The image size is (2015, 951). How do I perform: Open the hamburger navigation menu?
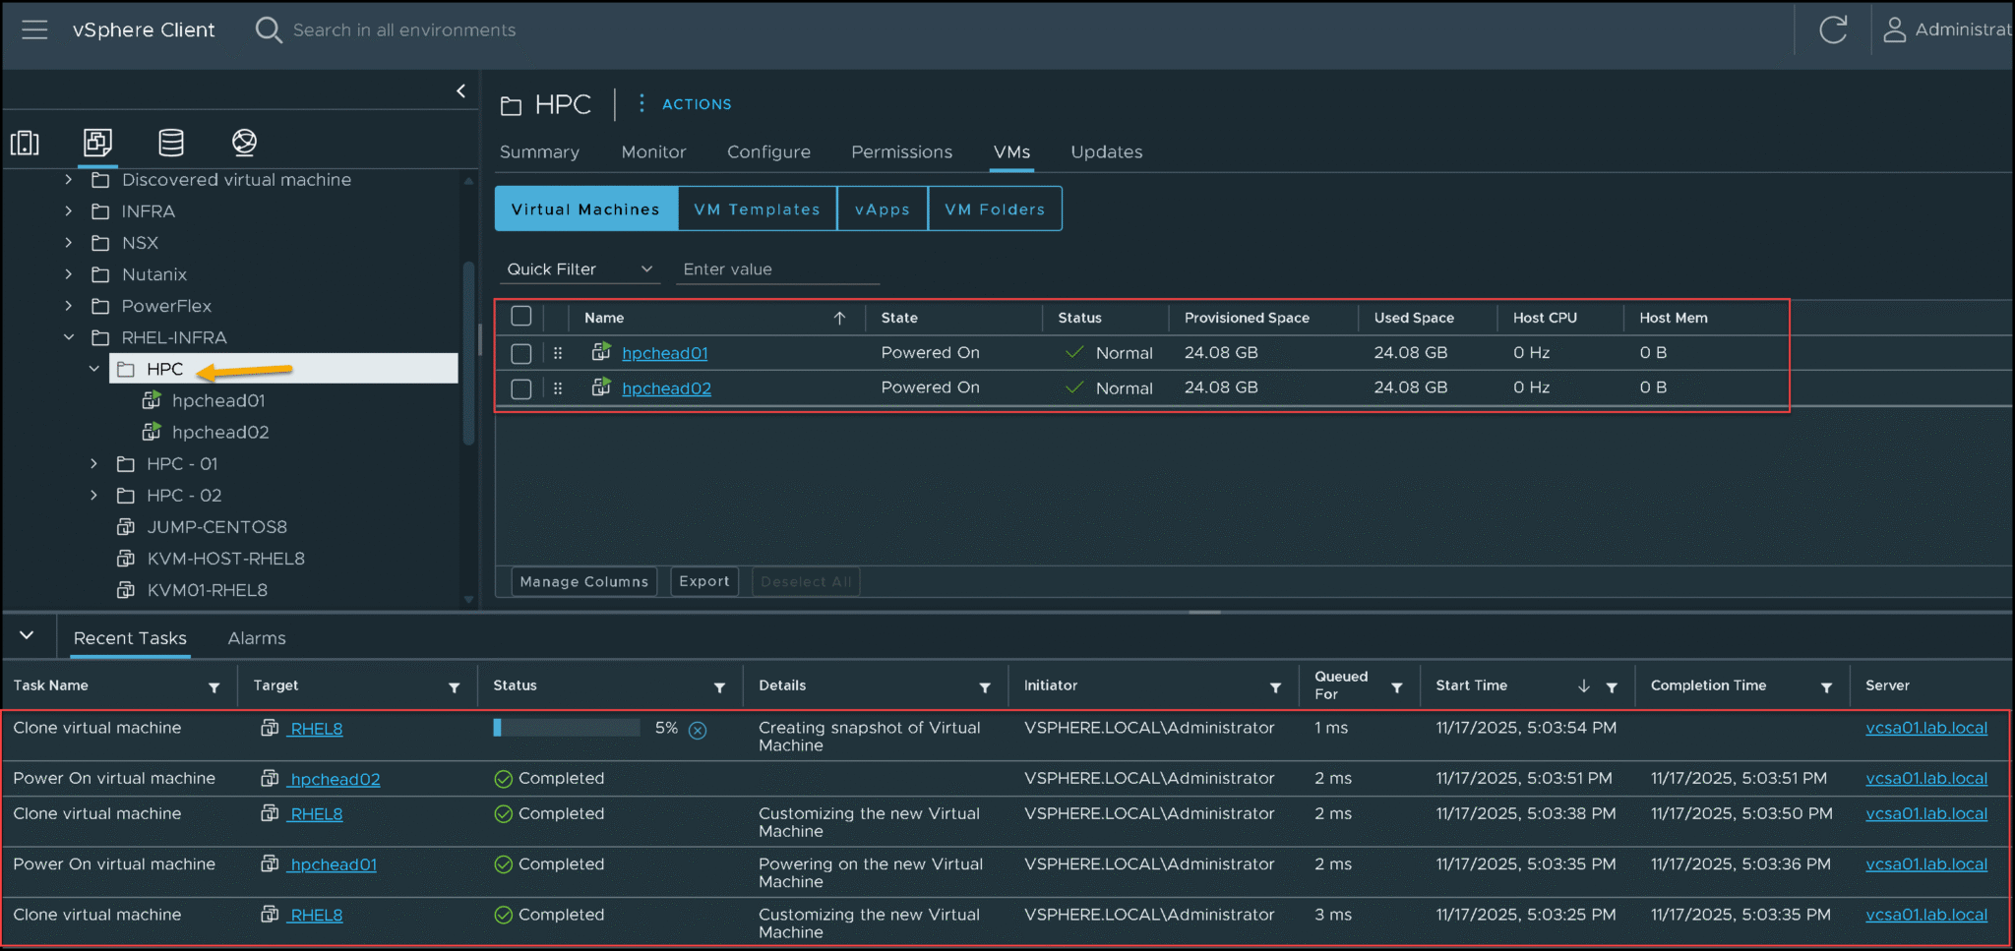click(x=34, y=30)
